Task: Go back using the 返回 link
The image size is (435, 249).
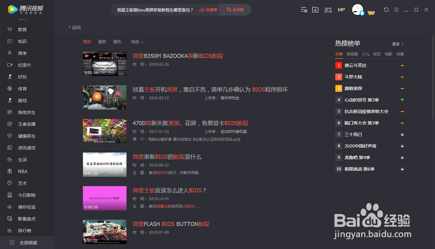Action: coord(74,27)
